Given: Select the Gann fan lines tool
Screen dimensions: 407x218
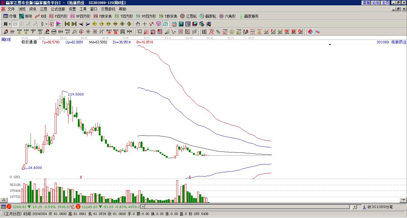Looking at the screenshot, I should point(146,32).
